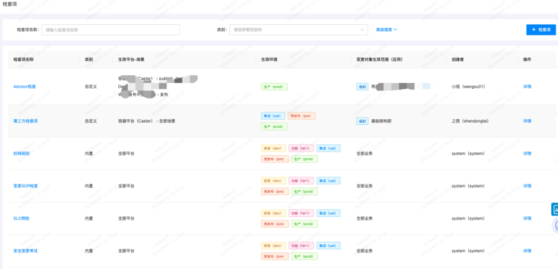This screenshot has height=269, width=558.
Task: Click the 类别 column header
Action: pyautogui.click(x=89, y=60)
